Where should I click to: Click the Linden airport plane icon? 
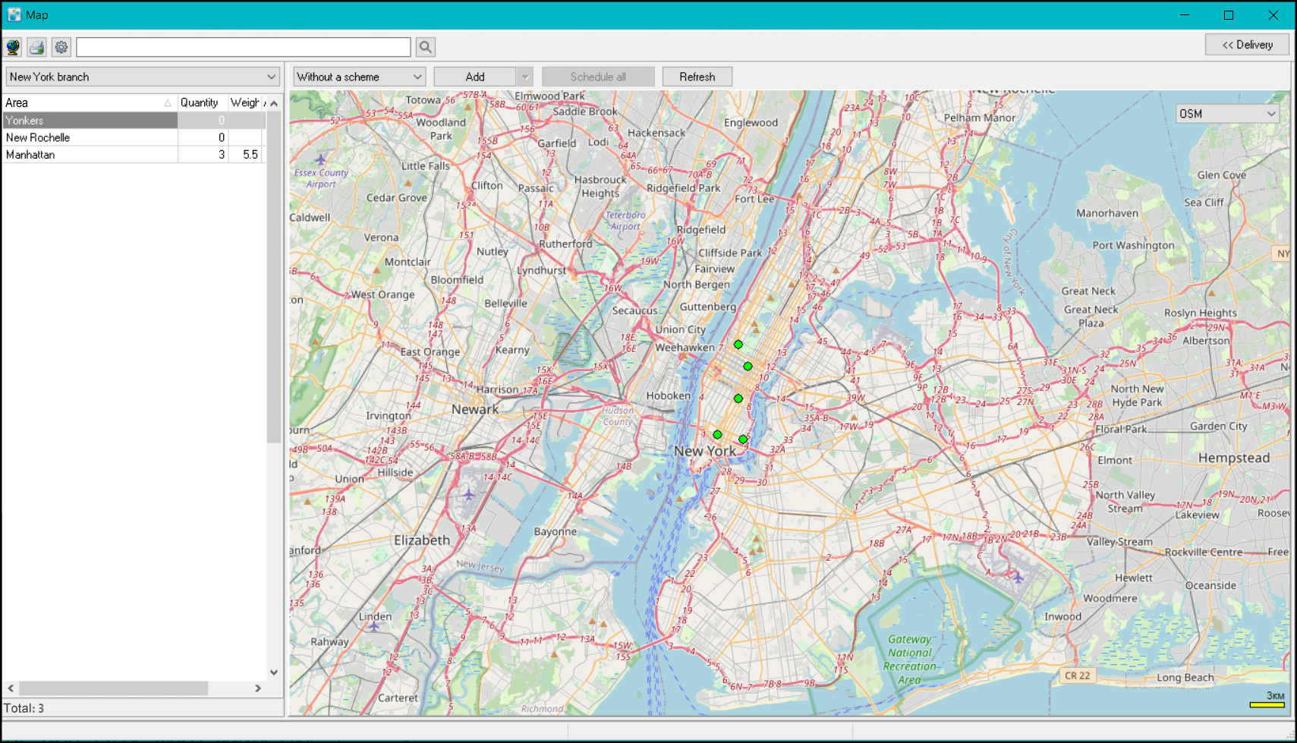[x=374, y=627]
